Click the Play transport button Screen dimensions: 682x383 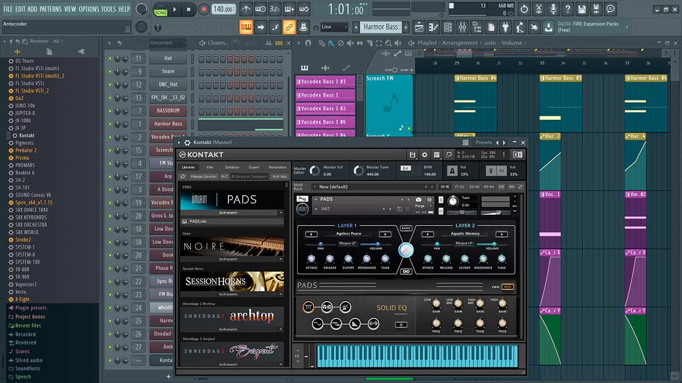tap(175, 9)
